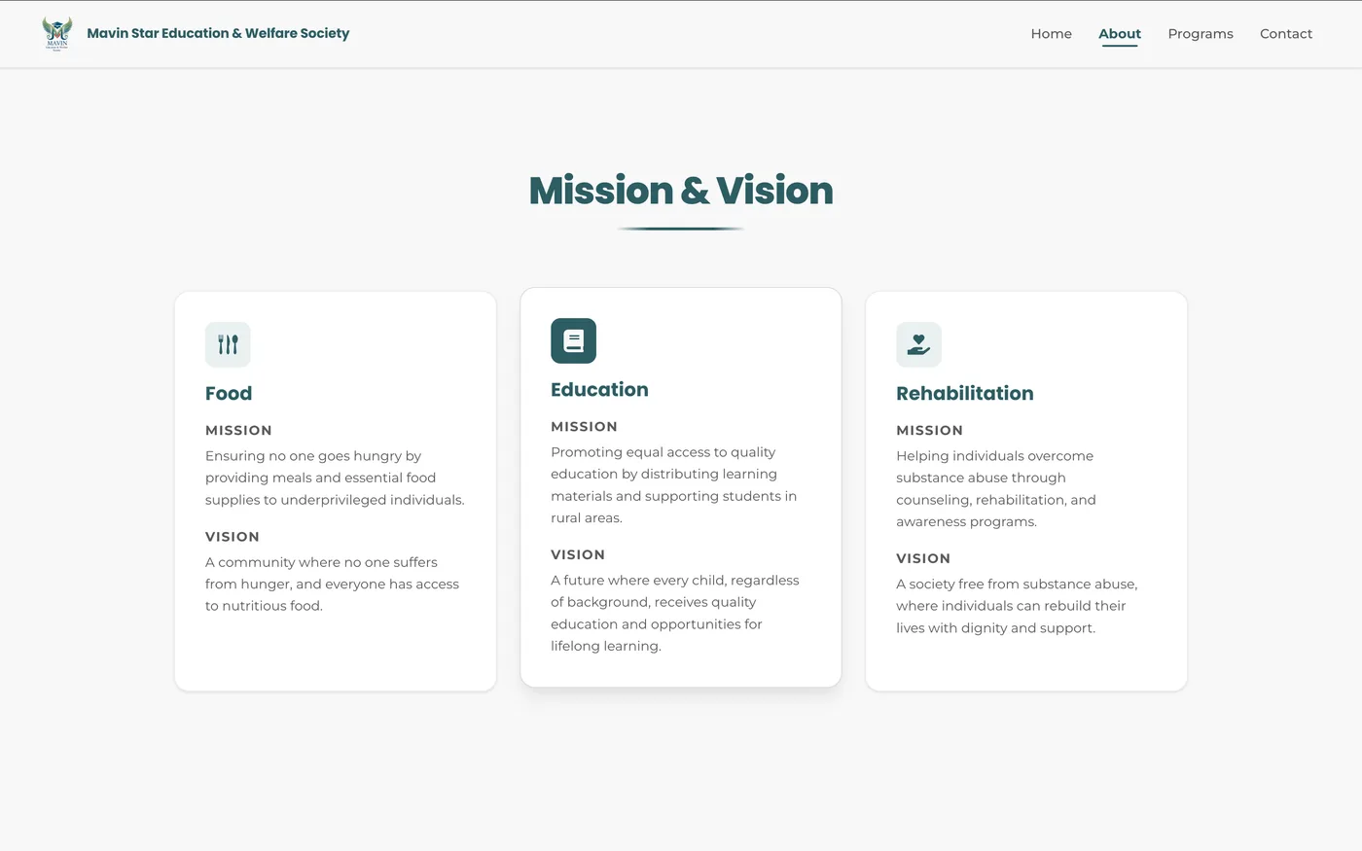Click the text 'Ensuring no one goes hungry by'

pos(313,456)
